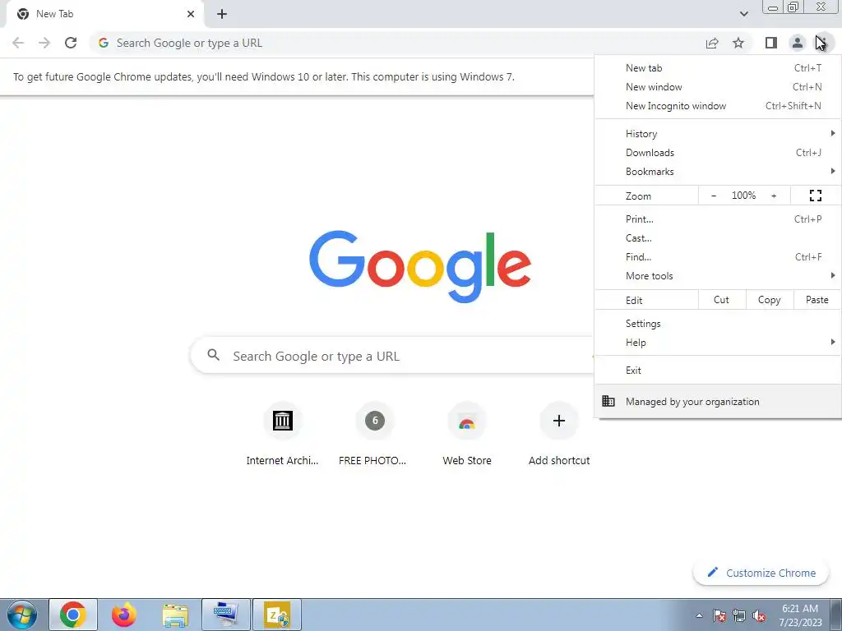The width and height of the screenshot is (842, 631).
Task: Choose Exit from the menu
Action: coord(718,371)
